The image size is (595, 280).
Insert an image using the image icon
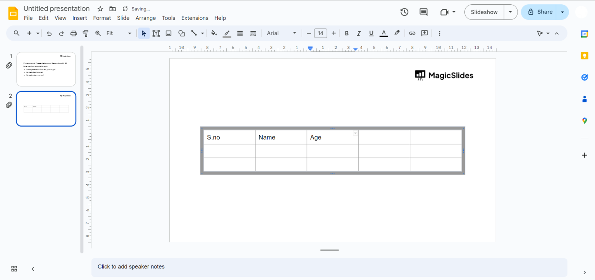pos(169,33)
